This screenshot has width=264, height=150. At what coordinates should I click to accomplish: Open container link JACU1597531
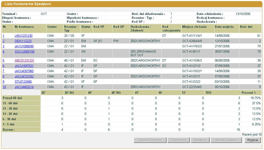[24, 66]
